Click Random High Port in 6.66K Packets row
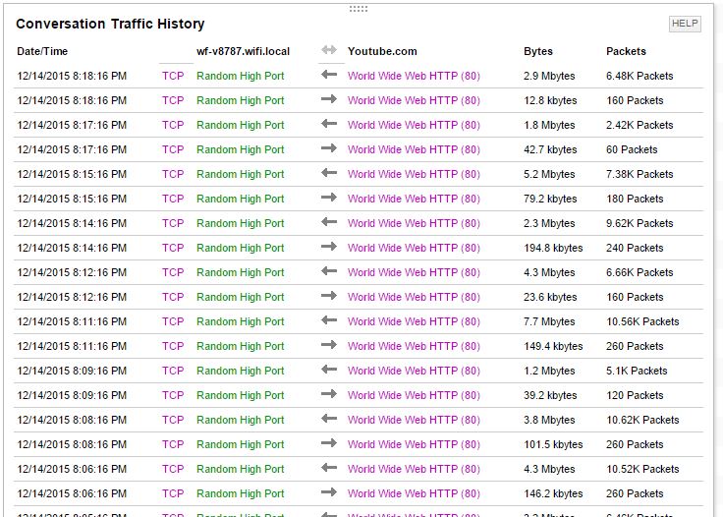Screen dimensions: 723x517 pos(241,272)
